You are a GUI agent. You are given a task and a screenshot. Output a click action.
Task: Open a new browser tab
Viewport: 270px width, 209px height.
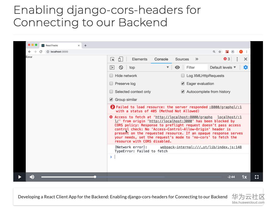[85, 46]
